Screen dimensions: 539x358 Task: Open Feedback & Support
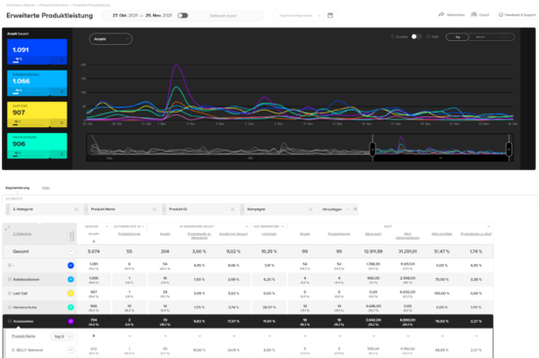tap(517, 15)
